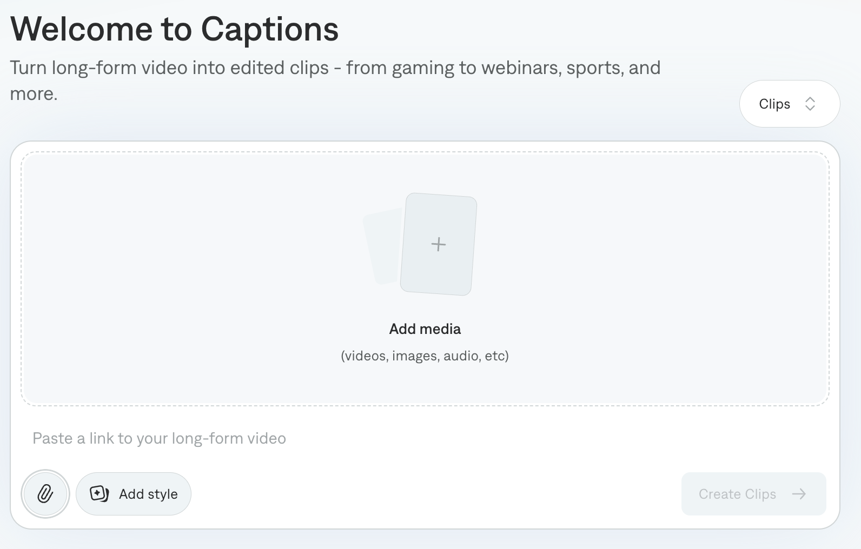Click the Welcome to Captions heading
Screen dimensions: 861x549
tap(174, 29)
